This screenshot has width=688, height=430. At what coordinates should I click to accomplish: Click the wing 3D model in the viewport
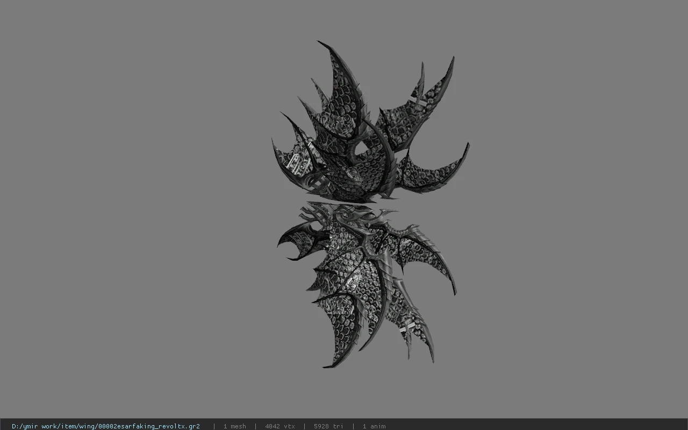click(370, 204)
